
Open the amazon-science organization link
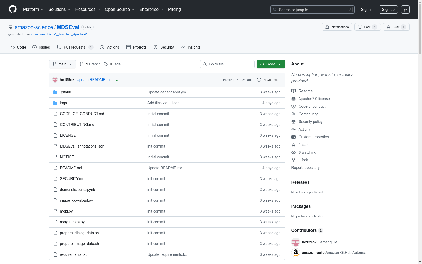pyautogui.click(x=34, y=27)
